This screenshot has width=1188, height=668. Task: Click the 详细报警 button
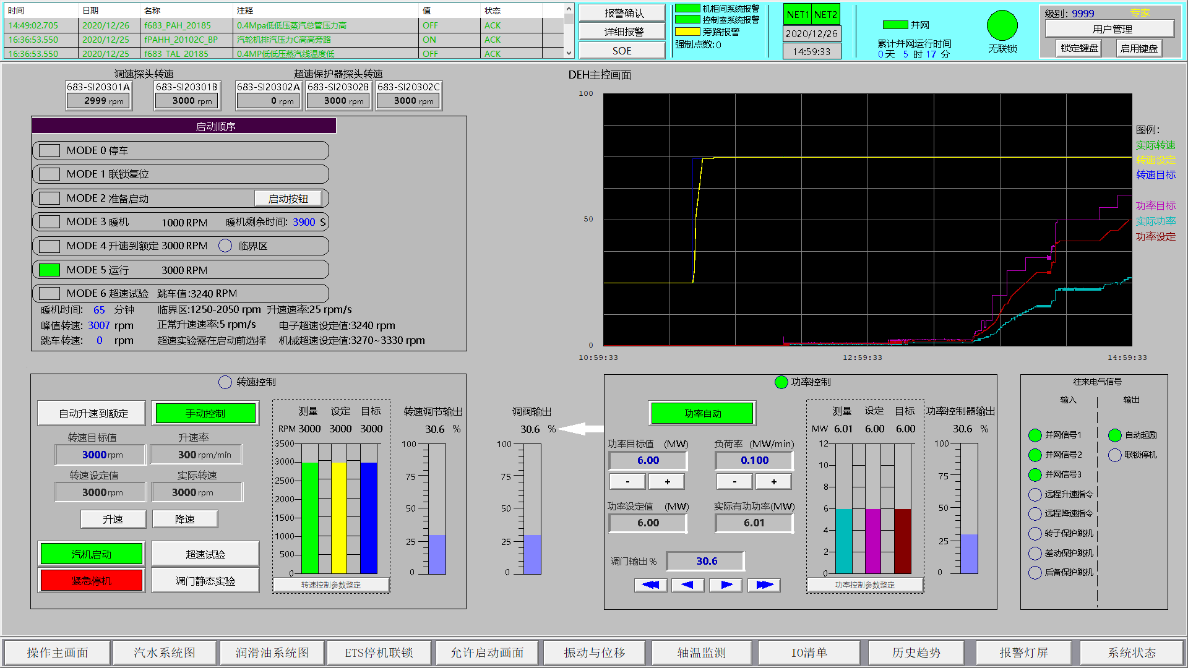tap(622, 32)
